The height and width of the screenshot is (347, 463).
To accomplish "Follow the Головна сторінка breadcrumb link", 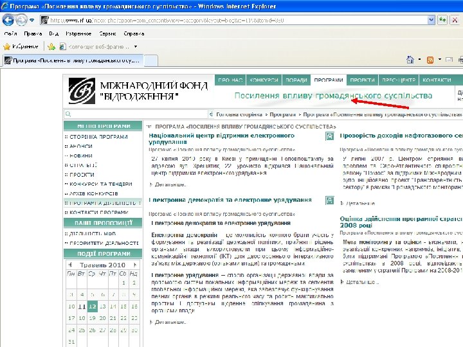I will point(239,114).
